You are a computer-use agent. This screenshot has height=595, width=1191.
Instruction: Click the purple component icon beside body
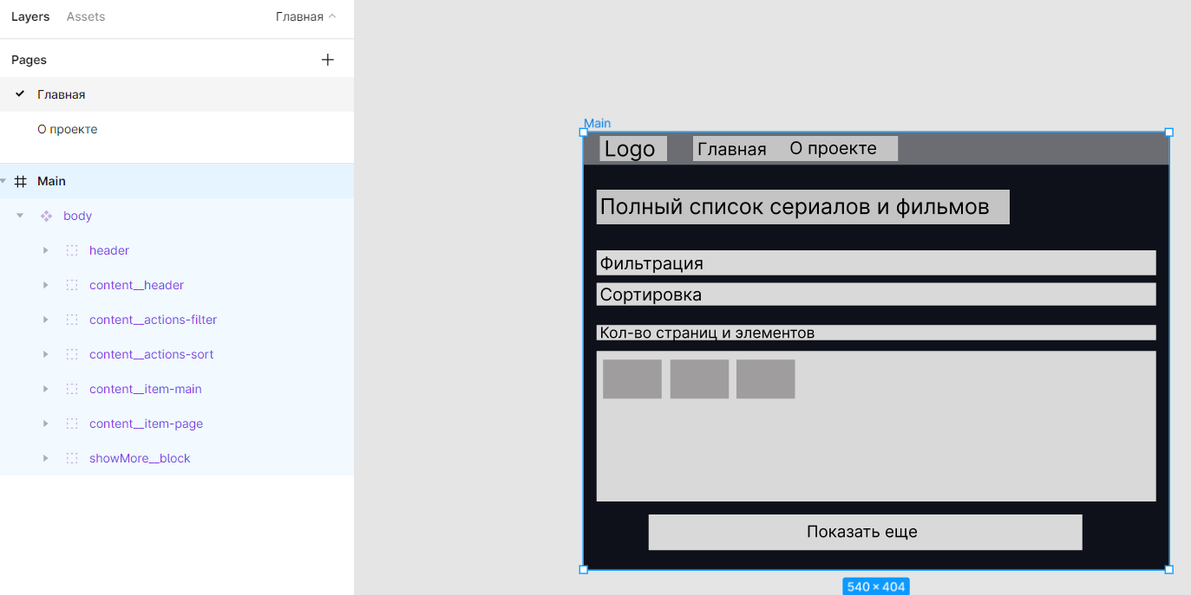coord(45,216)
